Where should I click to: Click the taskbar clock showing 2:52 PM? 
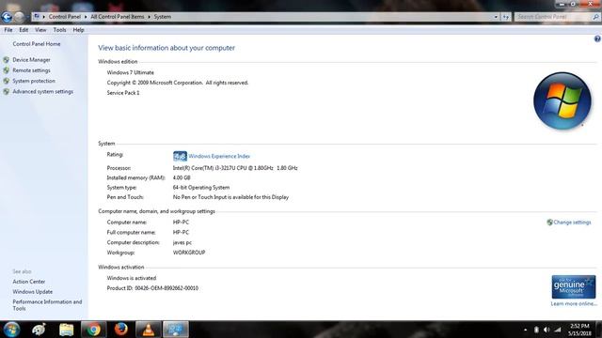[x=579, y=330]
